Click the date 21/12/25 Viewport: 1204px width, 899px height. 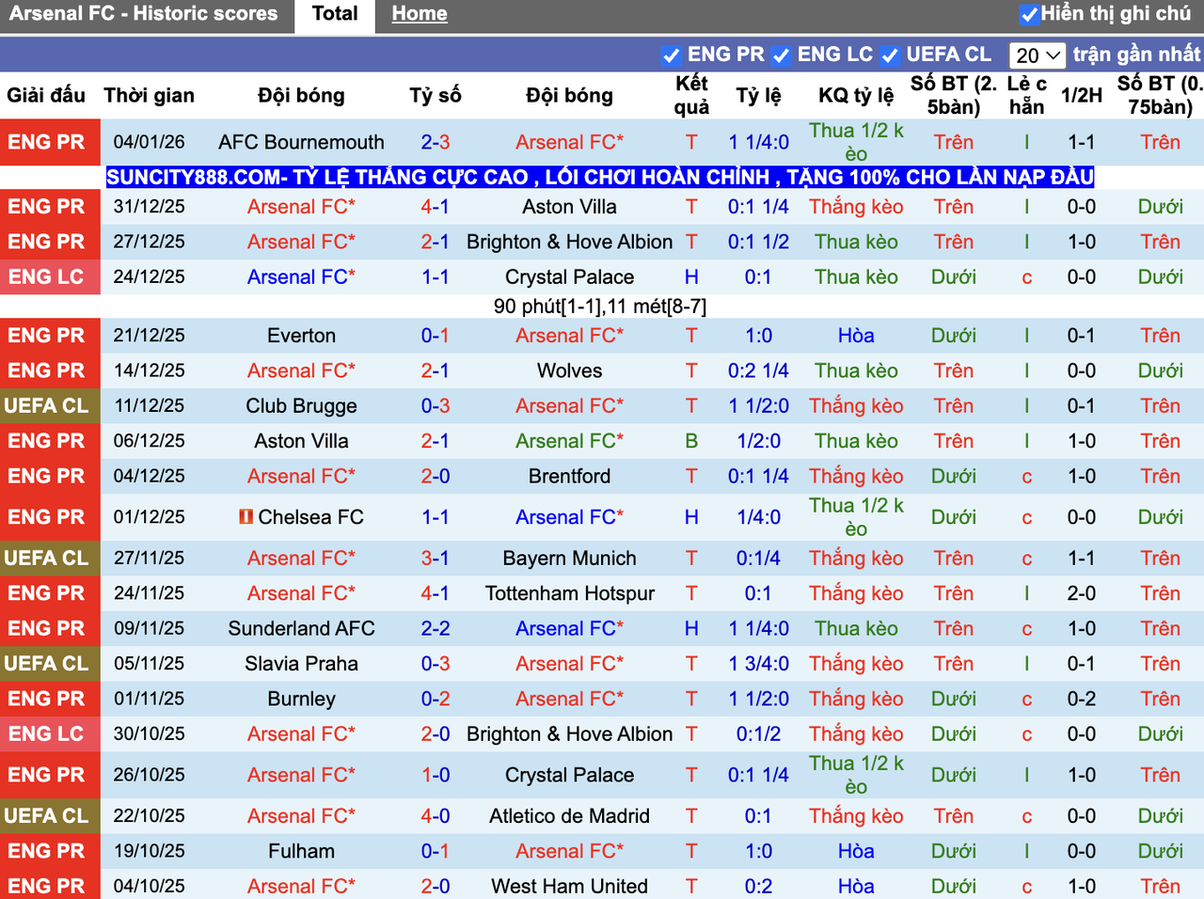149,336
